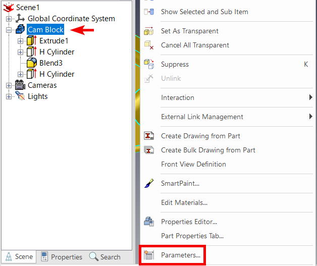Viewport: 317px width, 266px height.
Task: Click the Create Drawing from Part icon
Action: pyautogui.click(x=149, y=136)
